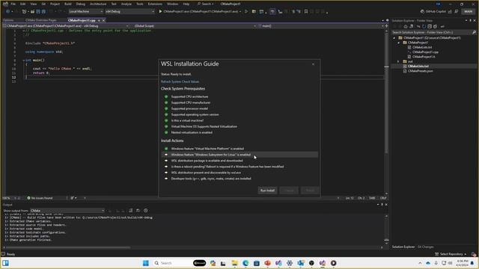
Task: Collapse the inner CMakeProject1 subfolder
Action: tap(398, 43)
